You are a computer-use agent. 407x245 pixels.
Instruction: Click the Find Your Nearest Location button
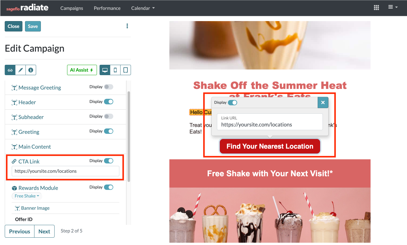[270, 146]
